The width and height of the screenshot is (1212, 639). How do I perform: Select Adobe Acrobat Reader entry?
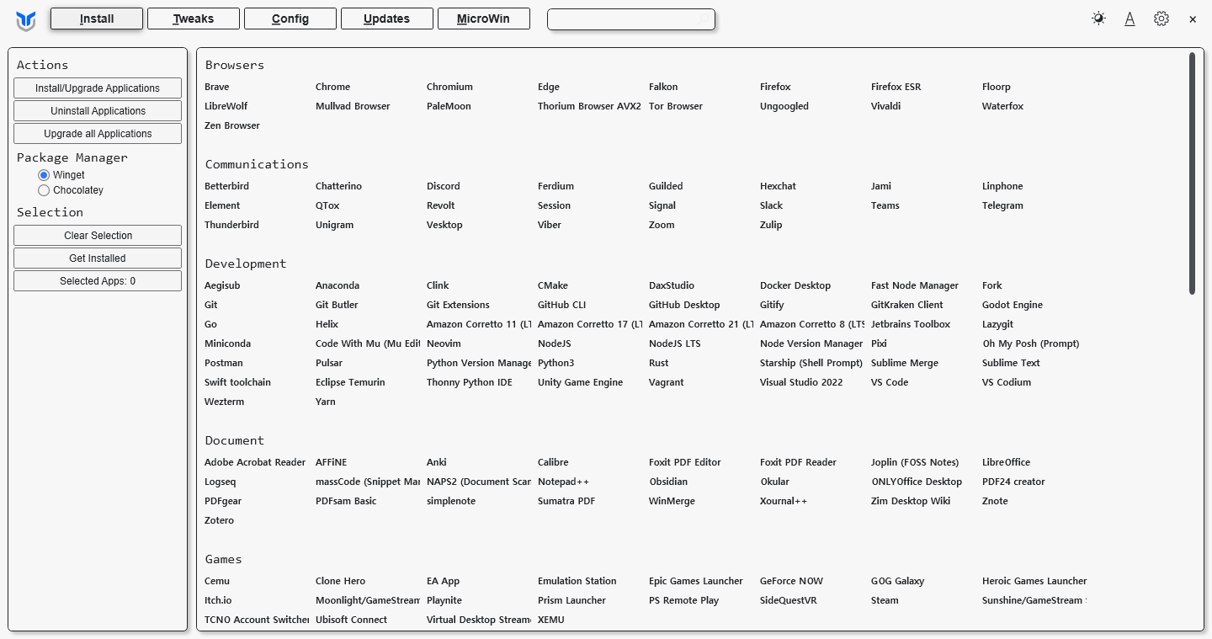point(255,462)
